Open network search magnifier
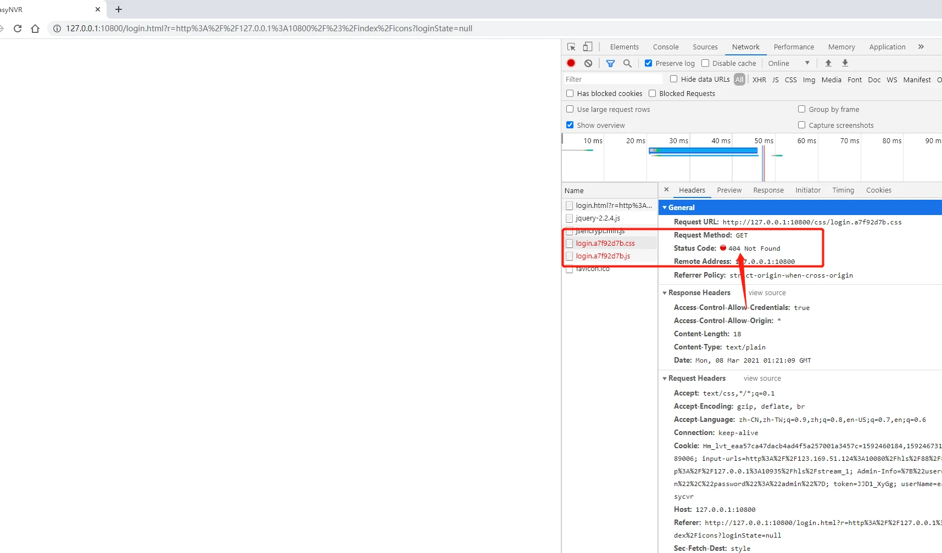Screen dimensions: 942x553 click(627, 63)
